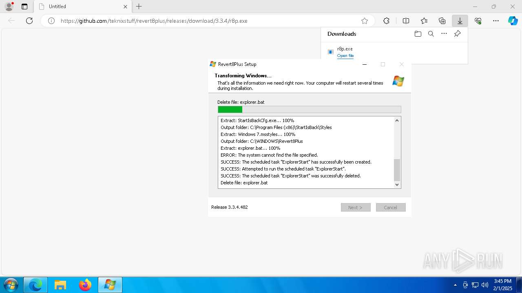The width and height of the screenshot is (522, 293).
Task: Click the install log scrollbar thumb
Action: coord(397,170)
